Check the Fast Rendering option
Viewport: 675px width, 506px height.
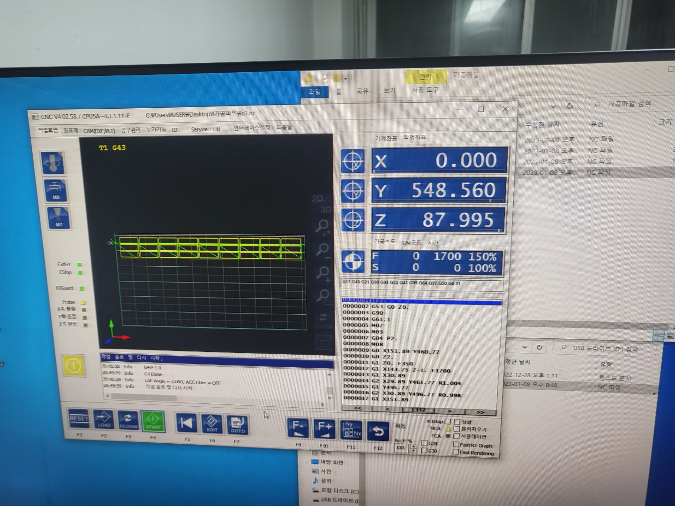[456, 452]
